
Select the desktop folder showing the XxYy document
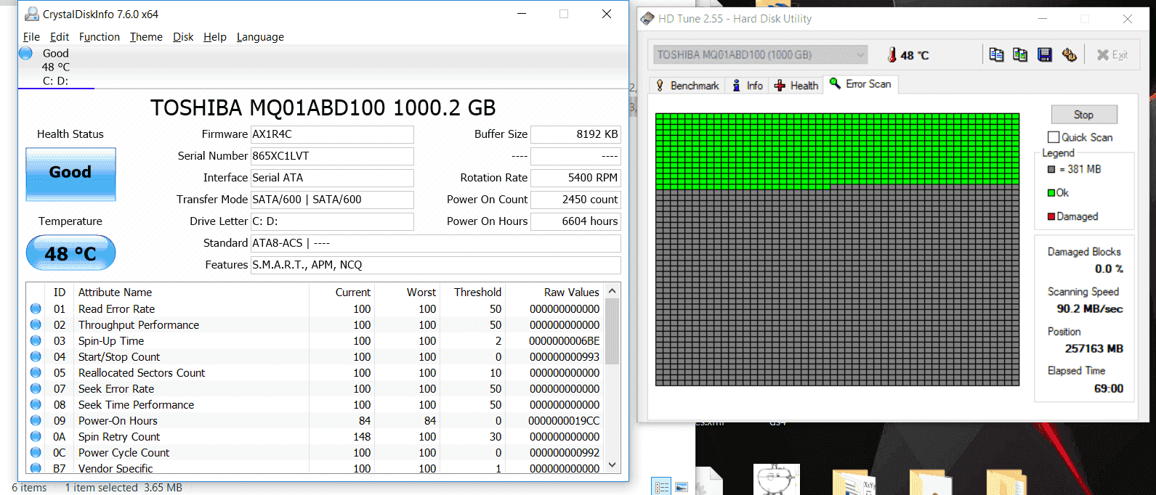click(855, 483)
